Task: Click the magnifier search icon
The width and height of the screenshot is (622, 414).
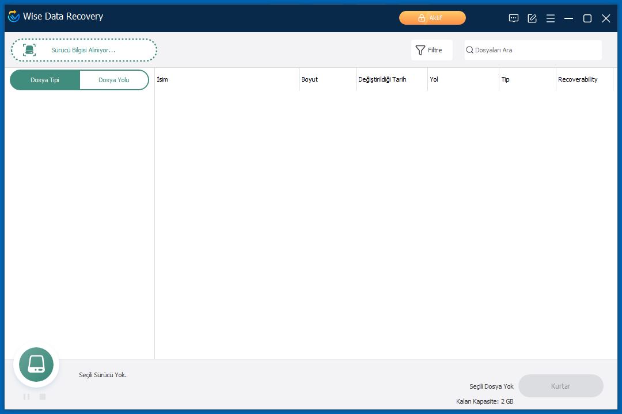Action: (470, 50)
